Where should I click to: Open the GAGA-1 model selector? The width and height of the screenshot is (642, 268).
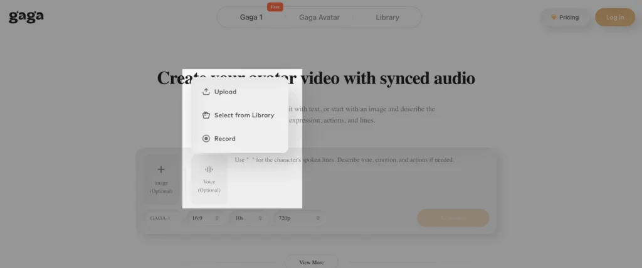point(164,218)
